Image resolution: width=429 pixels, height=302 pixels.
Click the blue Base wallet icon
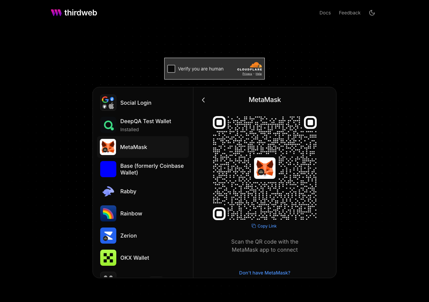coord(108,169)
